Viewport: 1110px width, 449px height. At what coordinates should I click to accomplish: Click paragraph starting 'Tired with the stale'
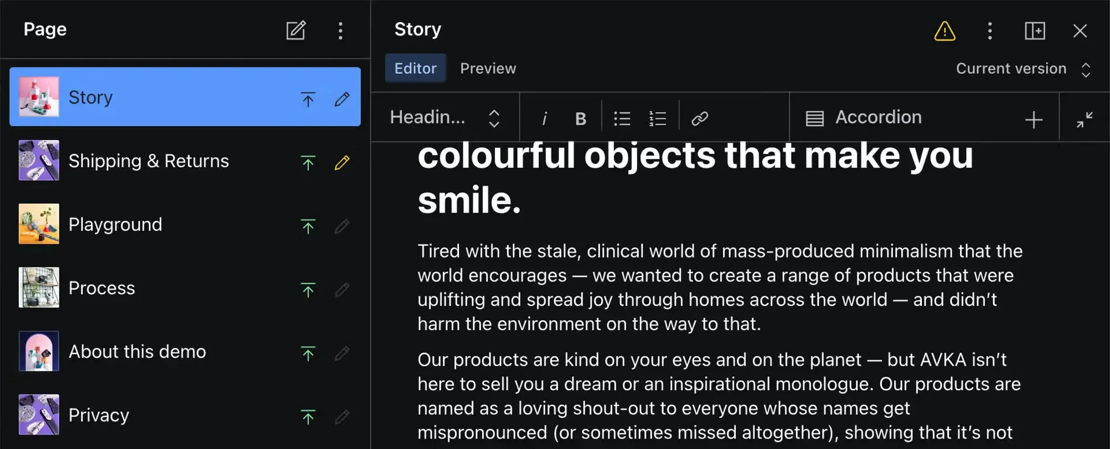(720, 287)
